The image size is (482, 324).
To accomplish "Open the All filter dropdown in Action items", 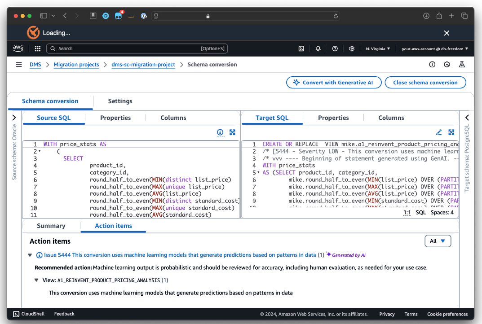I will [x=438, y=241].
